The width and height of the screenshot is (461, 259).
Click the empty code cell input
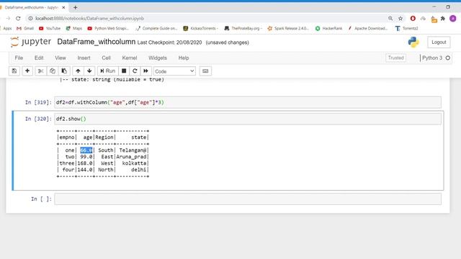click(x=248, y=199)
